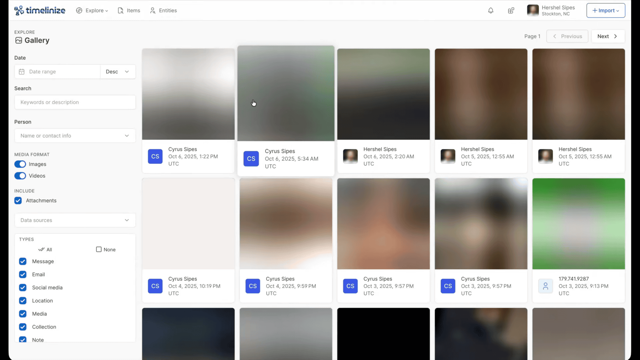The width and height of the screenshot is (640, 360).
Task: Open the Name or contact info dropdown
Action: click(x=75, y=136)
